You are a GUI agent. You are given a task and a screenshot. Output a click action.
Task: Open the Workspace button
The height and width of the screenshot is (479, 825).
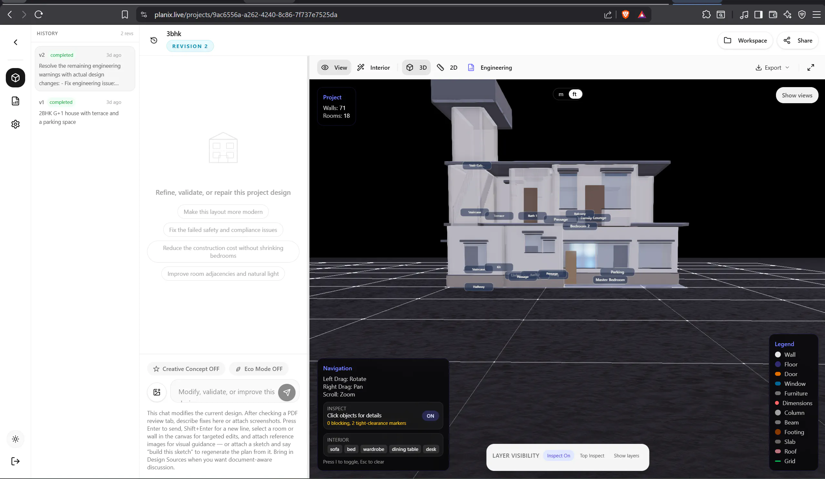click(x=745, y=40)
